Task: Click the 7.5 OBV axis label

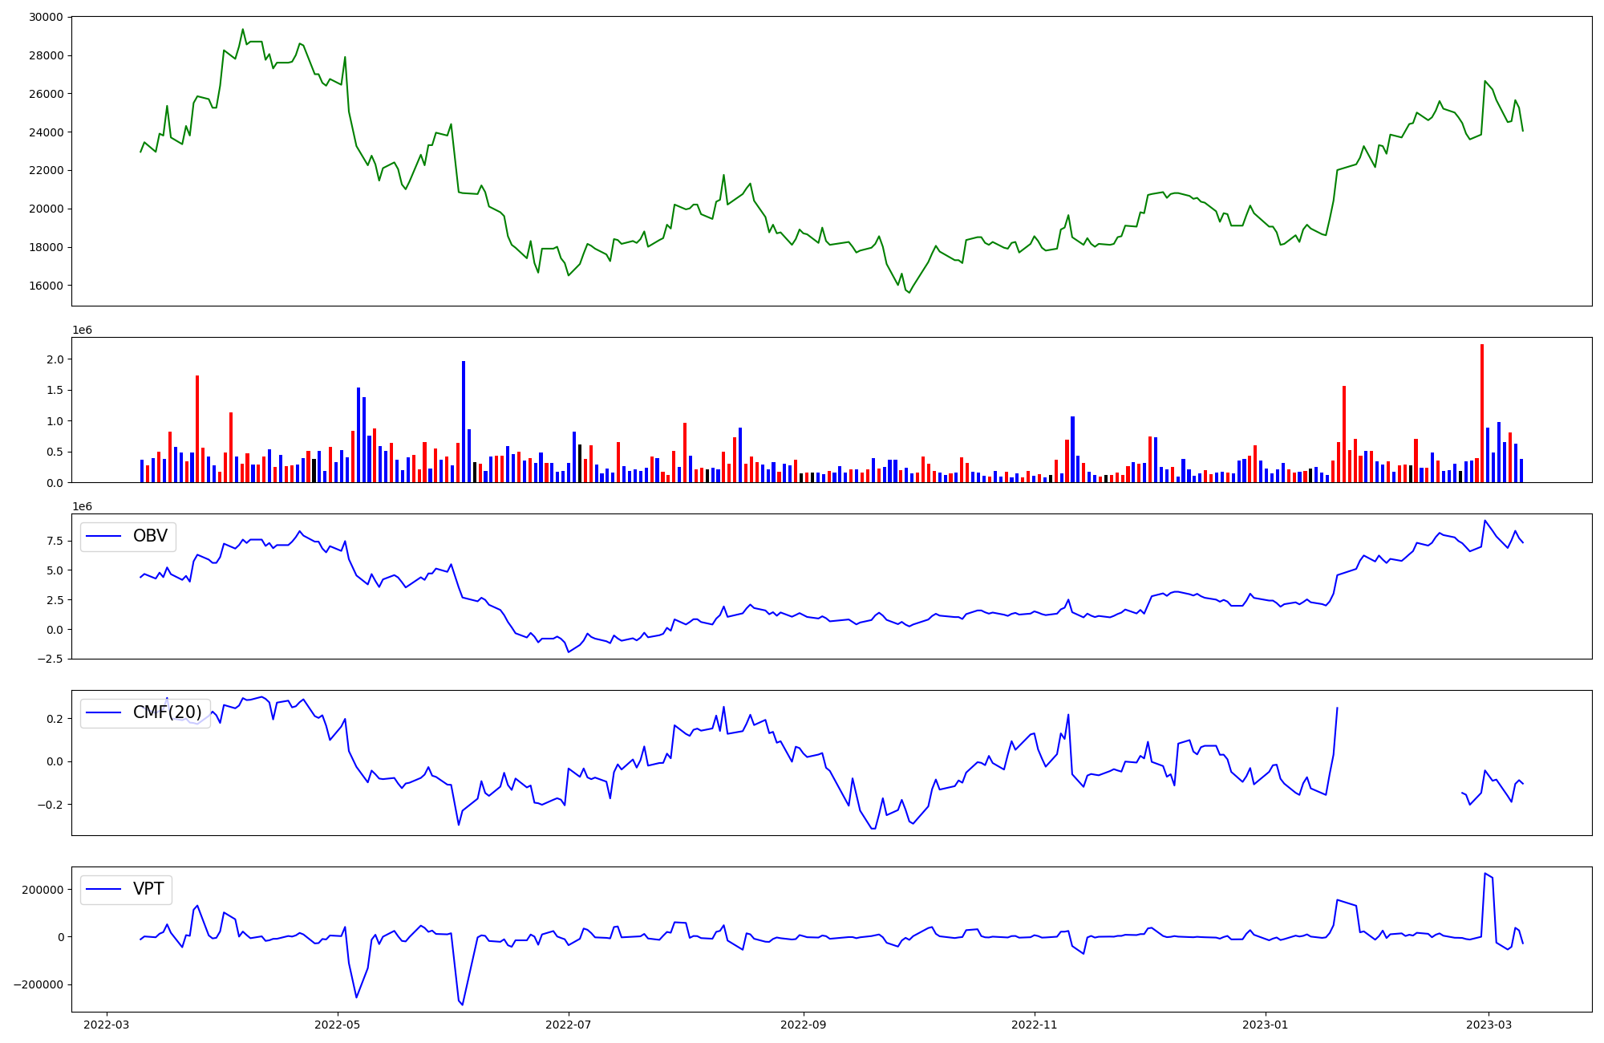Action: click(55, 541)
